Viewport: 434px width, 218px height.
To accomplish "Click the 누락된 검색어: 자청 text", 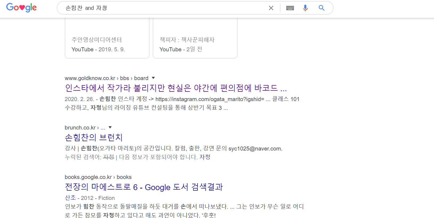I will click(90, 157).
